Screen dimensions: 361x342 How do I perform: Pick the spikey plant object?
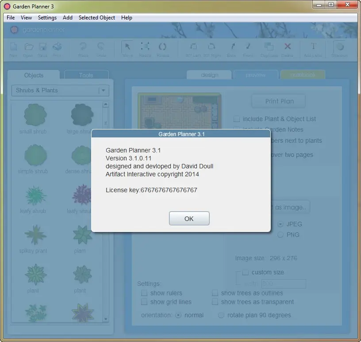click(x=35, y=235)
